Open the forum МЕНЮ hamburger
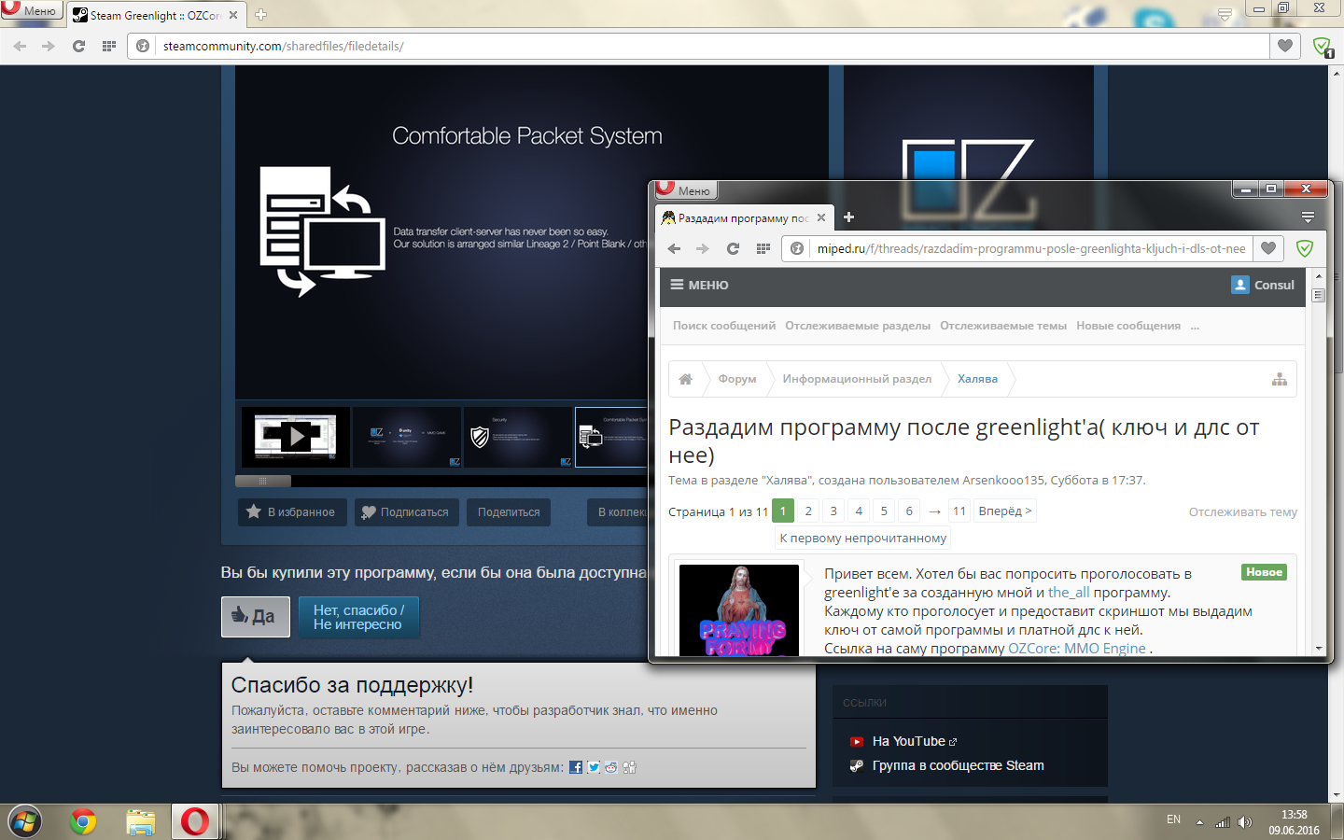This screenshot has height=840, width=1344. (x=699, y=285)
